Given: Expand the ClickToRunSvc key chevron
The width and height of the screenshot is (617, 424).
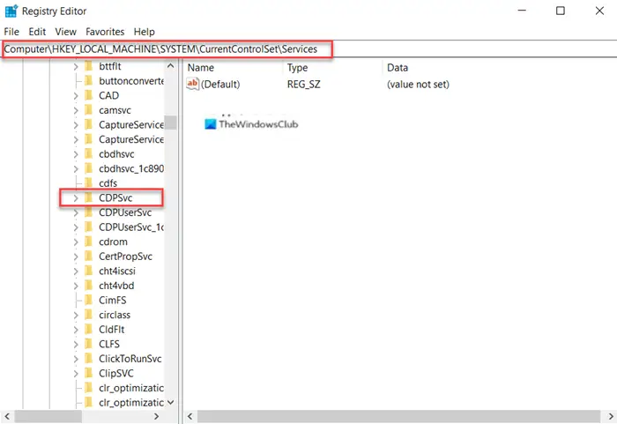Looking at the screenshot, I should (76, 359).
